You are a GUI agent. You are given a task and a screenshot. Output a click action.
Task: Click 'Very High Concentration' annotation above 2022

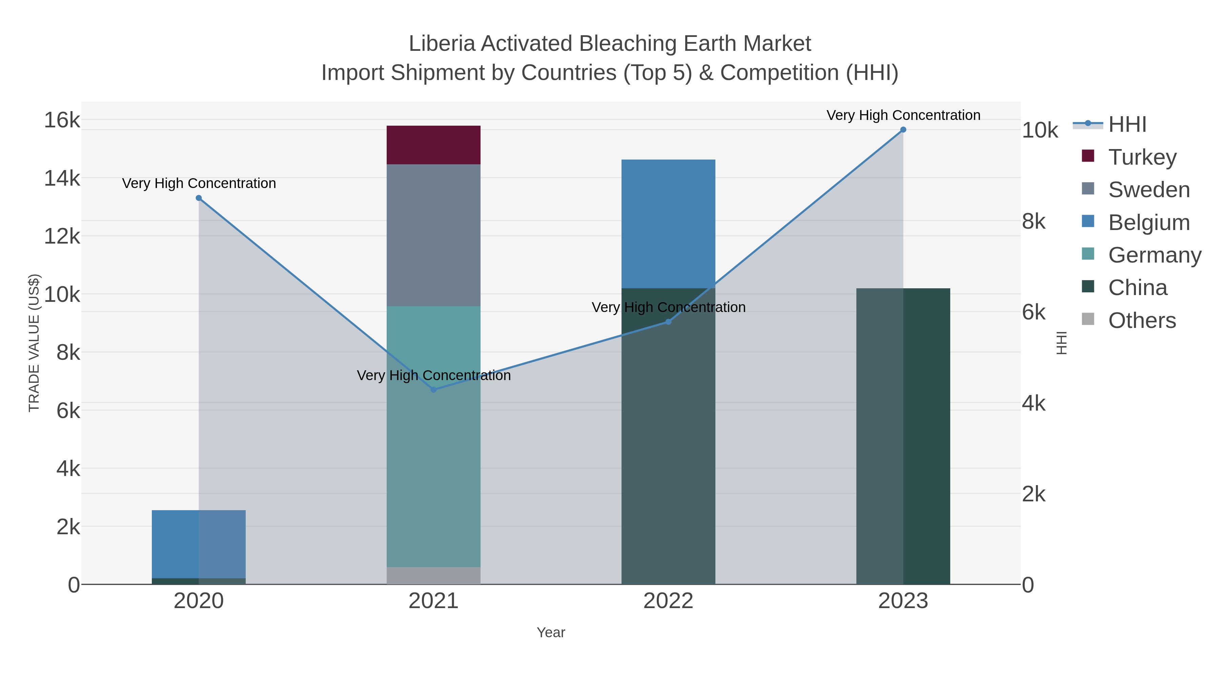[669, 307]
